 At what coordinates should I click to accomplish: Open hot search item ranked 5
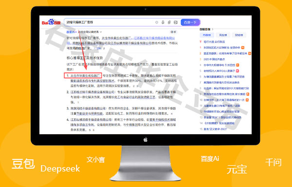pos(219,71)
